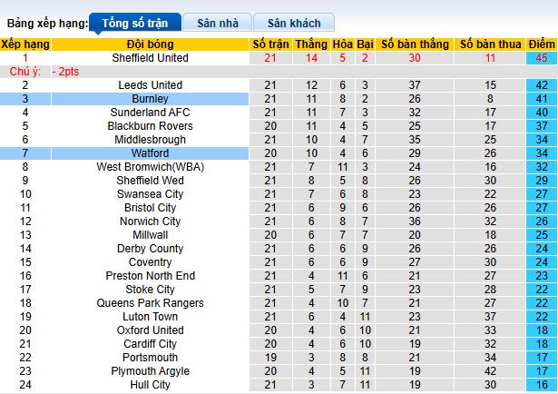Click West Bromwich(WBA) team name
Screen dimensions: 558x394
pos(151,167)
